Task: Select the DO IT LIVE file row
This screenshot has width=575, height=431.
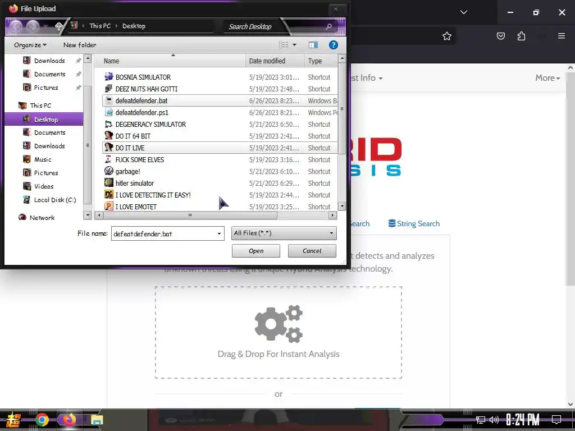Action: (220, 148)
